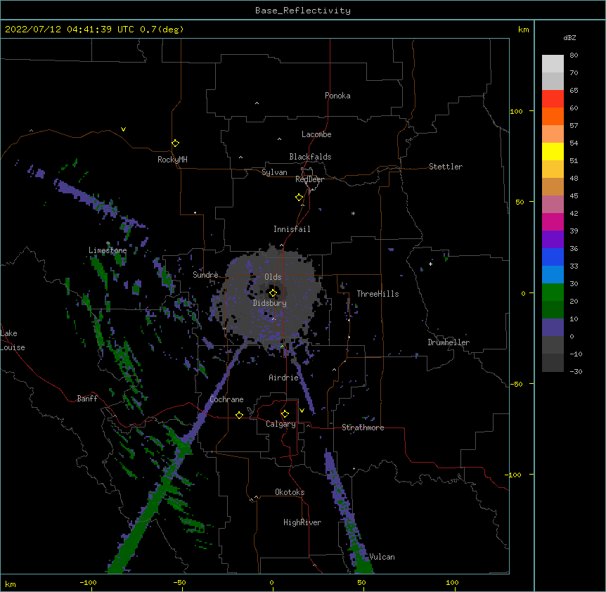Click the Cochrane town label

click(x=226, y=399)
